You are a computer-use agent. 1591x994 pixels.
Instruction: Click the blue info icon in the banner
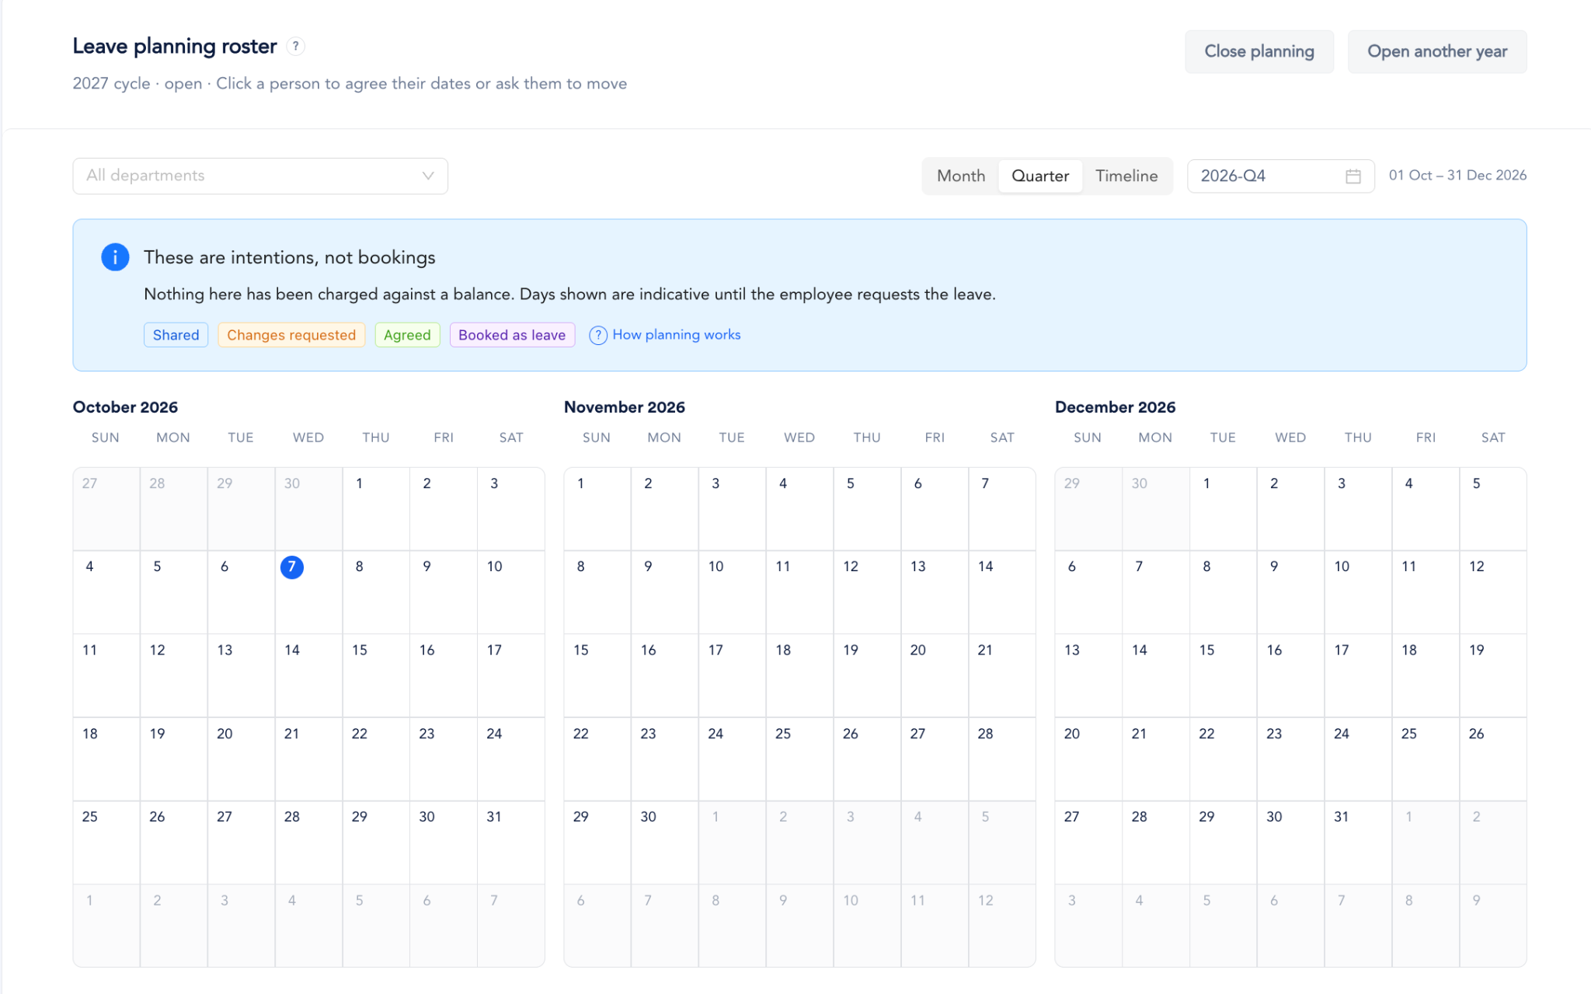click(x=115, y=257)
